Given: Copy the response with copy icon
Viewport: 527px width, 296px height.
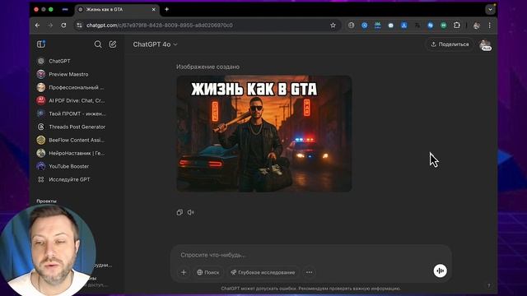Looking at the screenshot, I should coord(180,212).
